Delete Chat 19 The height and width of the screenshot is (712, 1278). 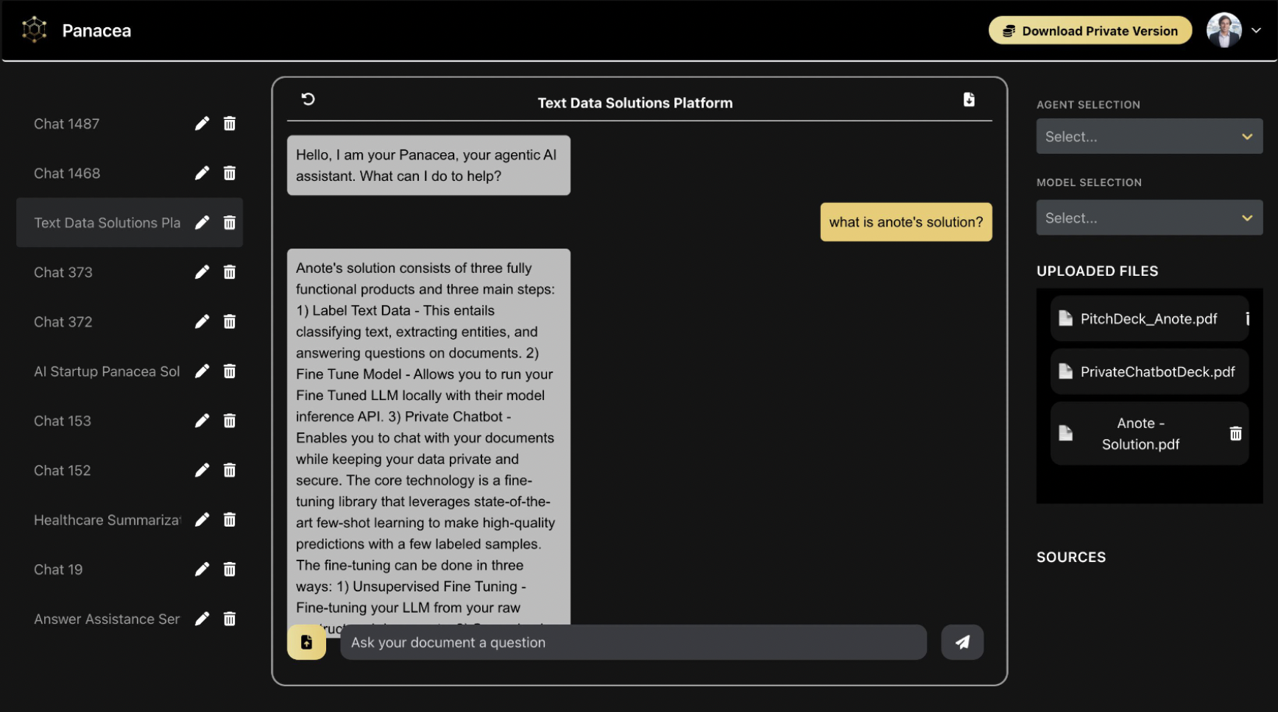point(230,569)
